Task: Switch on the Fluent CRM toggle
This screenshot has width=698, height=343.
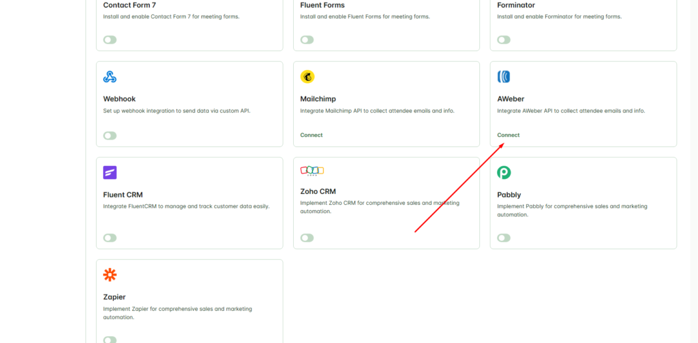Action: 110,238
